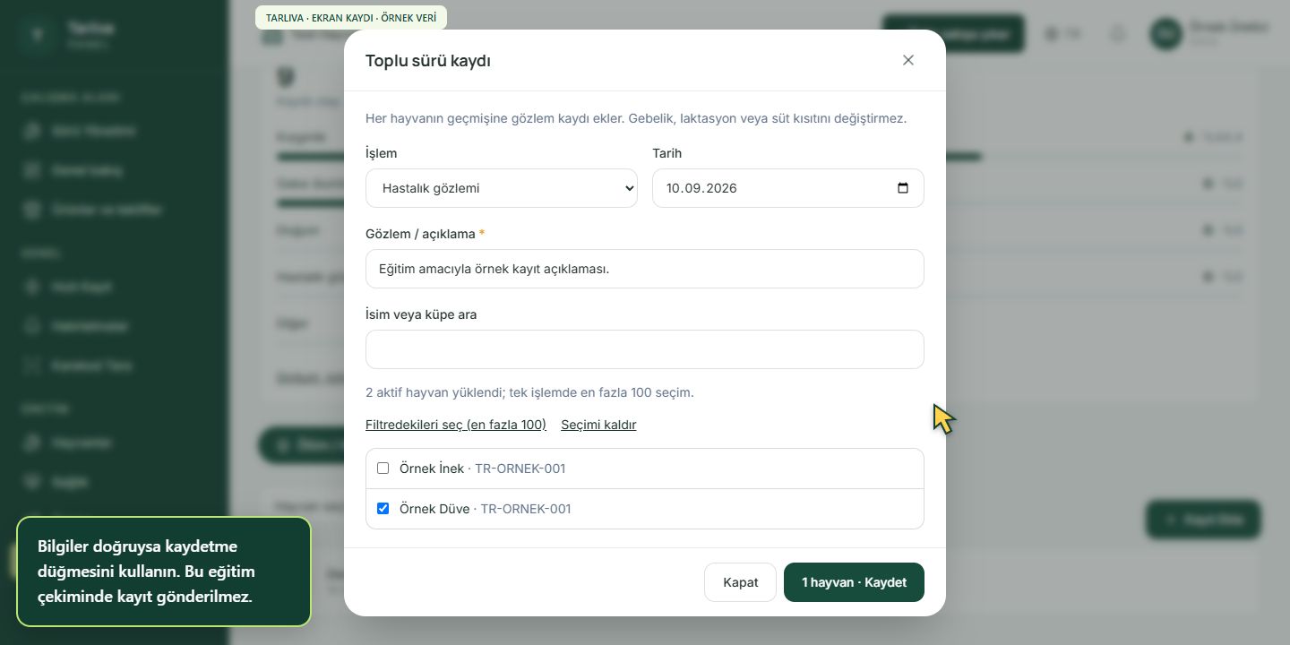Screen dimensions: 1290x645
Task: Click the TR-ORNEK-001 tag in the Örnek İnek row
Action: 520,469
